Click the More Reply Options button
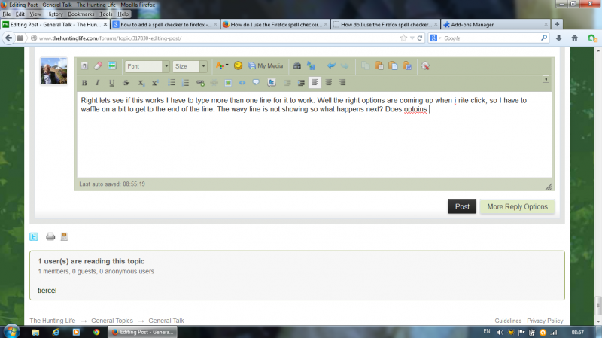This screenshot has width=602, height=338. click(x=517, y=206)
